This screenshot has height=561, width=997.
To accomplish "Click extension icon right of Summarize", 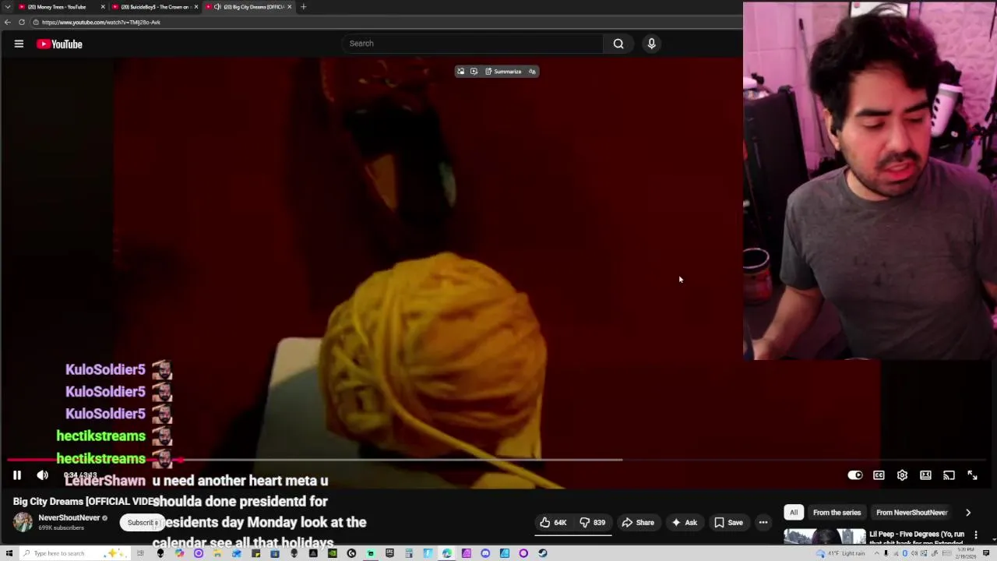I will 532,72.
